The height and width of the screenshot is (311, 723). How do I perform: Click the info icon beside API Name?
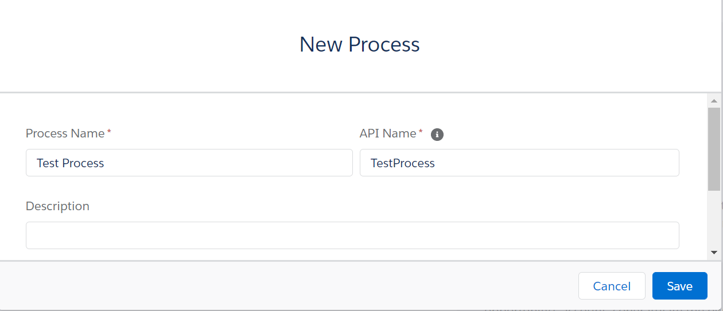[437, 135]
